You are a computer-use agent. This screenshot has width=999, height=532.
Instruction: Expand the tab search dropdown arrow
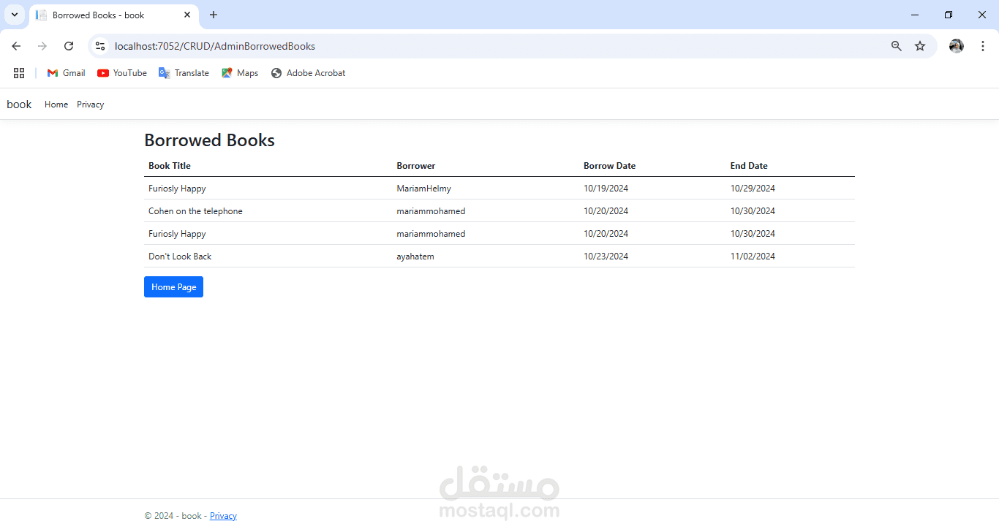coord(14,15)
